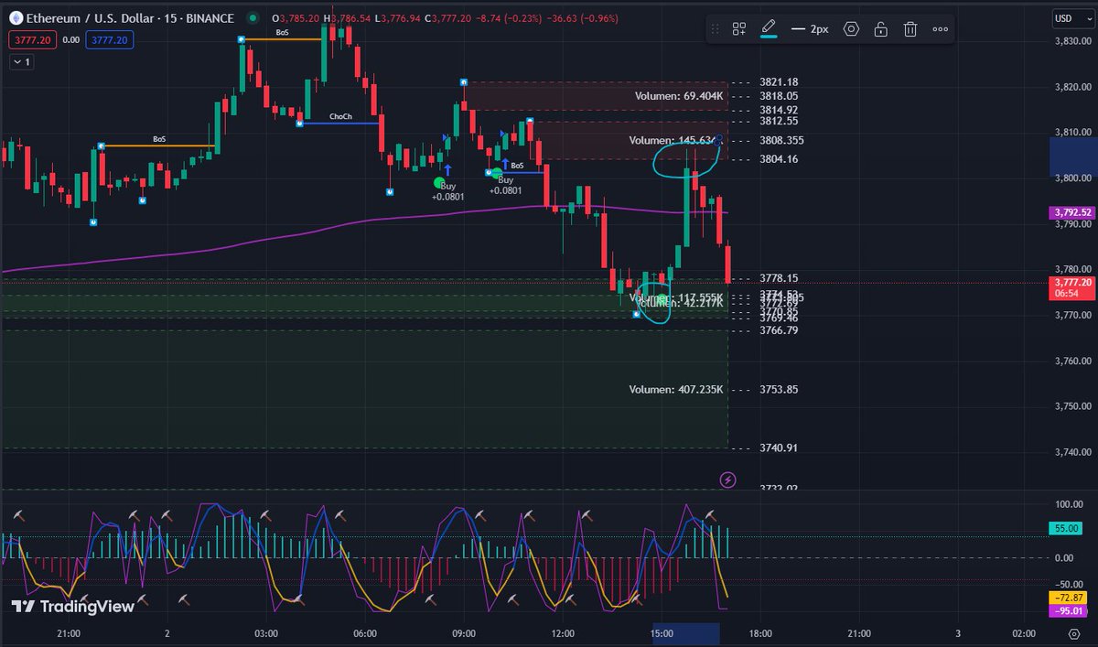Click the 03:00 time axis label
Screen dimensions: 1098x647
click(265, 633)
